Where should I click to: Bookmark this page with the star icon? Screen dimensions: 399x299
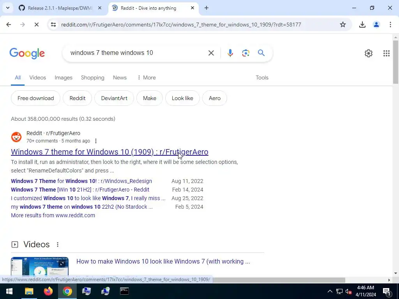pos(343,25)
